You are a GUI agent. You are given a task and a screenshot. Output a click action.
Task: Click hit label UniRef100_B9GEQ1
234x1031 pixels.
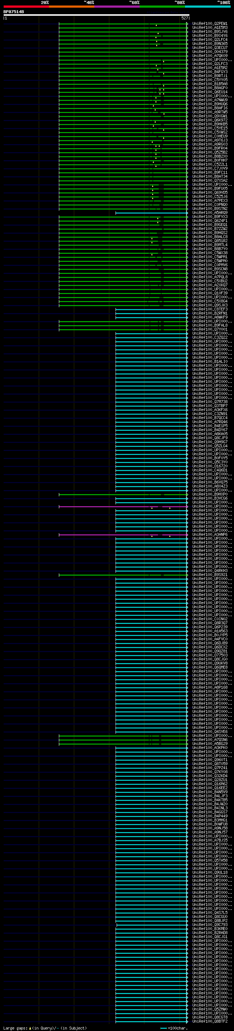[210, 225]
